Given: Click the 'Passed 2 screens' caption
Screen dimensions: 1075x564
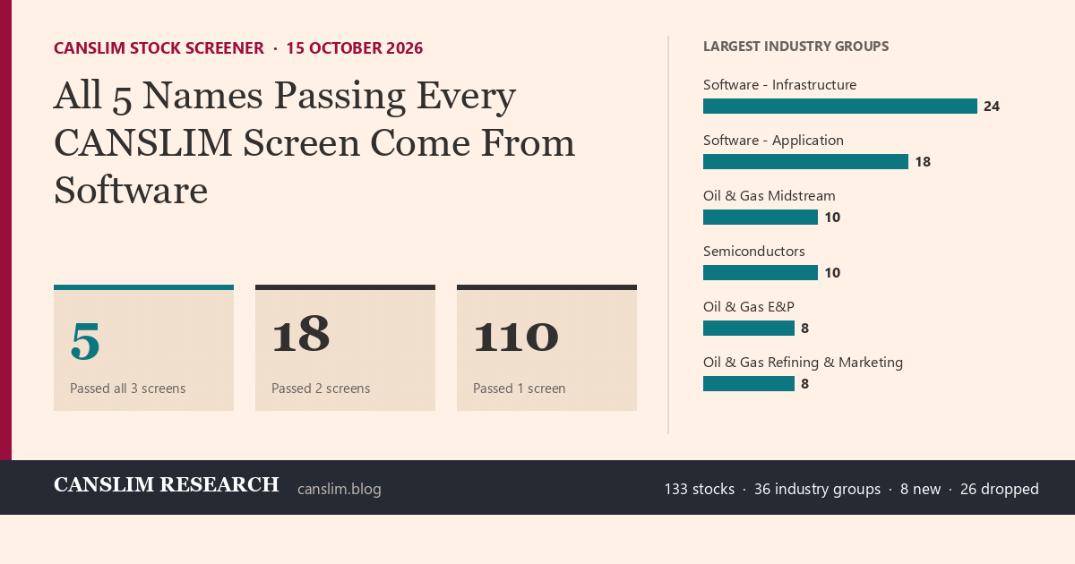Looking at the screenshot, I should pyautogui.click(x=321, y=389).
